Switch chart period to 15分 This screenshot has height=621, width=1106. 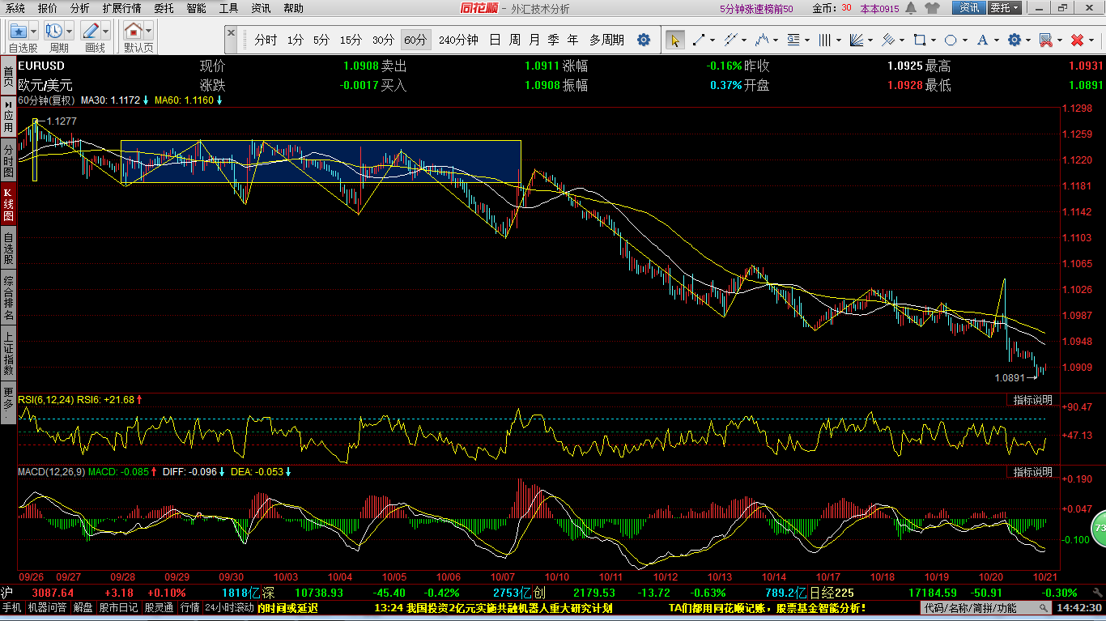[351, 40]
